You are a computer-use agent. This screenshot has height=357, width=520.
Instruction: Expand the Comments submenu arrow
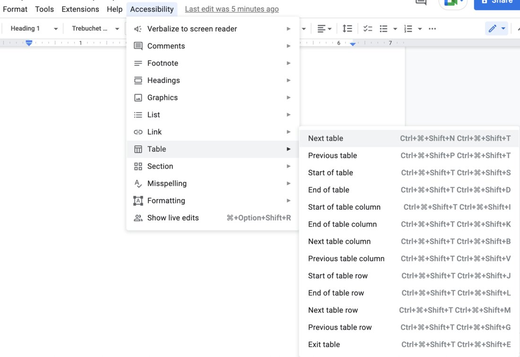click(288, 46)
